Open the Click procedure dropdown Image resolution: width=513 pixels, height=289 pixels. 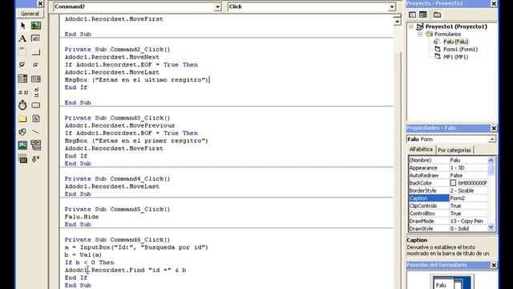[x=392, y=7]
